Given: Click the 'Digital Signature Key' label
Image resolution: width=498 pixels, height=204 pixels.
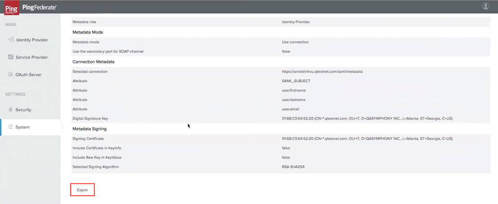Looking at the screenshot, I should [x=91, y=118].
